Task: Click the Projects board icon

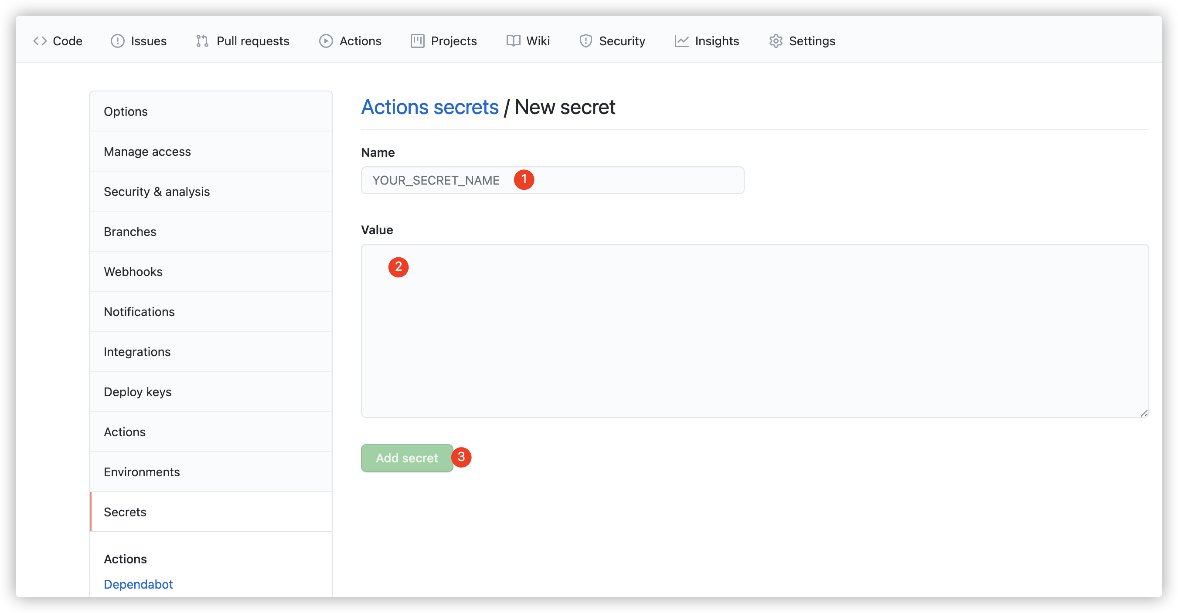Action: point(417,41)
